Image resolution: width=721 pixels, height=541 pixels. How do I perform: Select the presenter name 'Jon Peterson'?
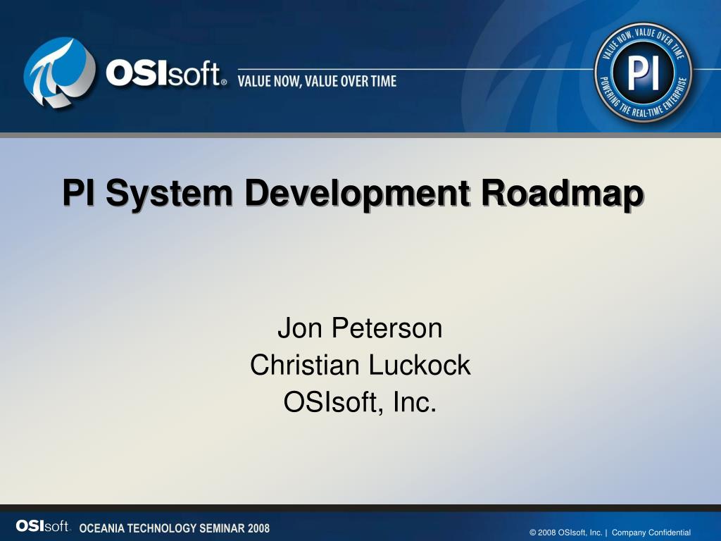[x=360, y=328]
